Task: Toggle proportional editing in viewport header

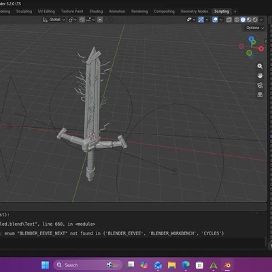Action: coord(100,20)
